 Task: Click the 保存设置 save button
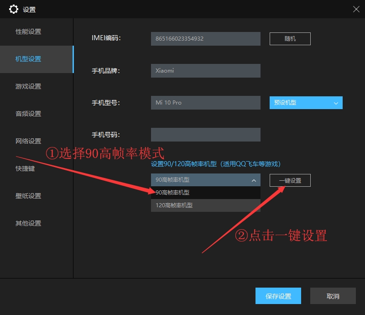click(278, 296)
